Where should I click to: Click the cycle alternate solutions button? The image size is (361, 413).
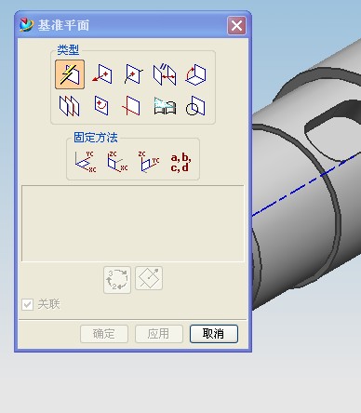117,280
